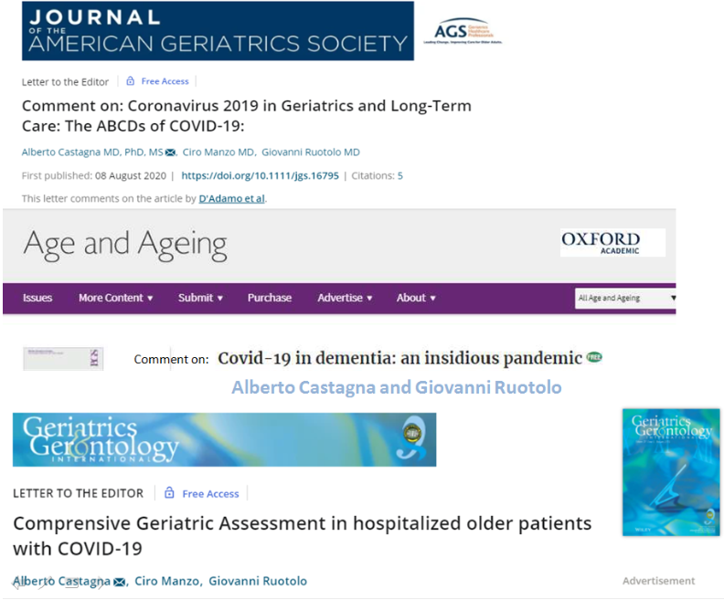The width and height of the screenshot is (724, 600).
Task: Click the JAGS Free Access lock icon
Action: [x=131, y=81]
